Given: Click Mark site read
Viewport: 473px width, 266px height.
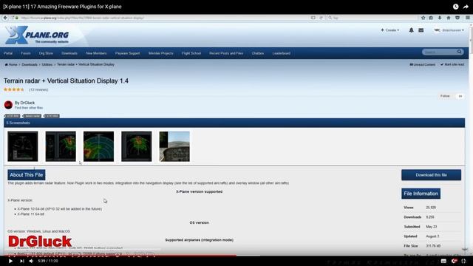Looking at the screenshot, I should 452,64.
